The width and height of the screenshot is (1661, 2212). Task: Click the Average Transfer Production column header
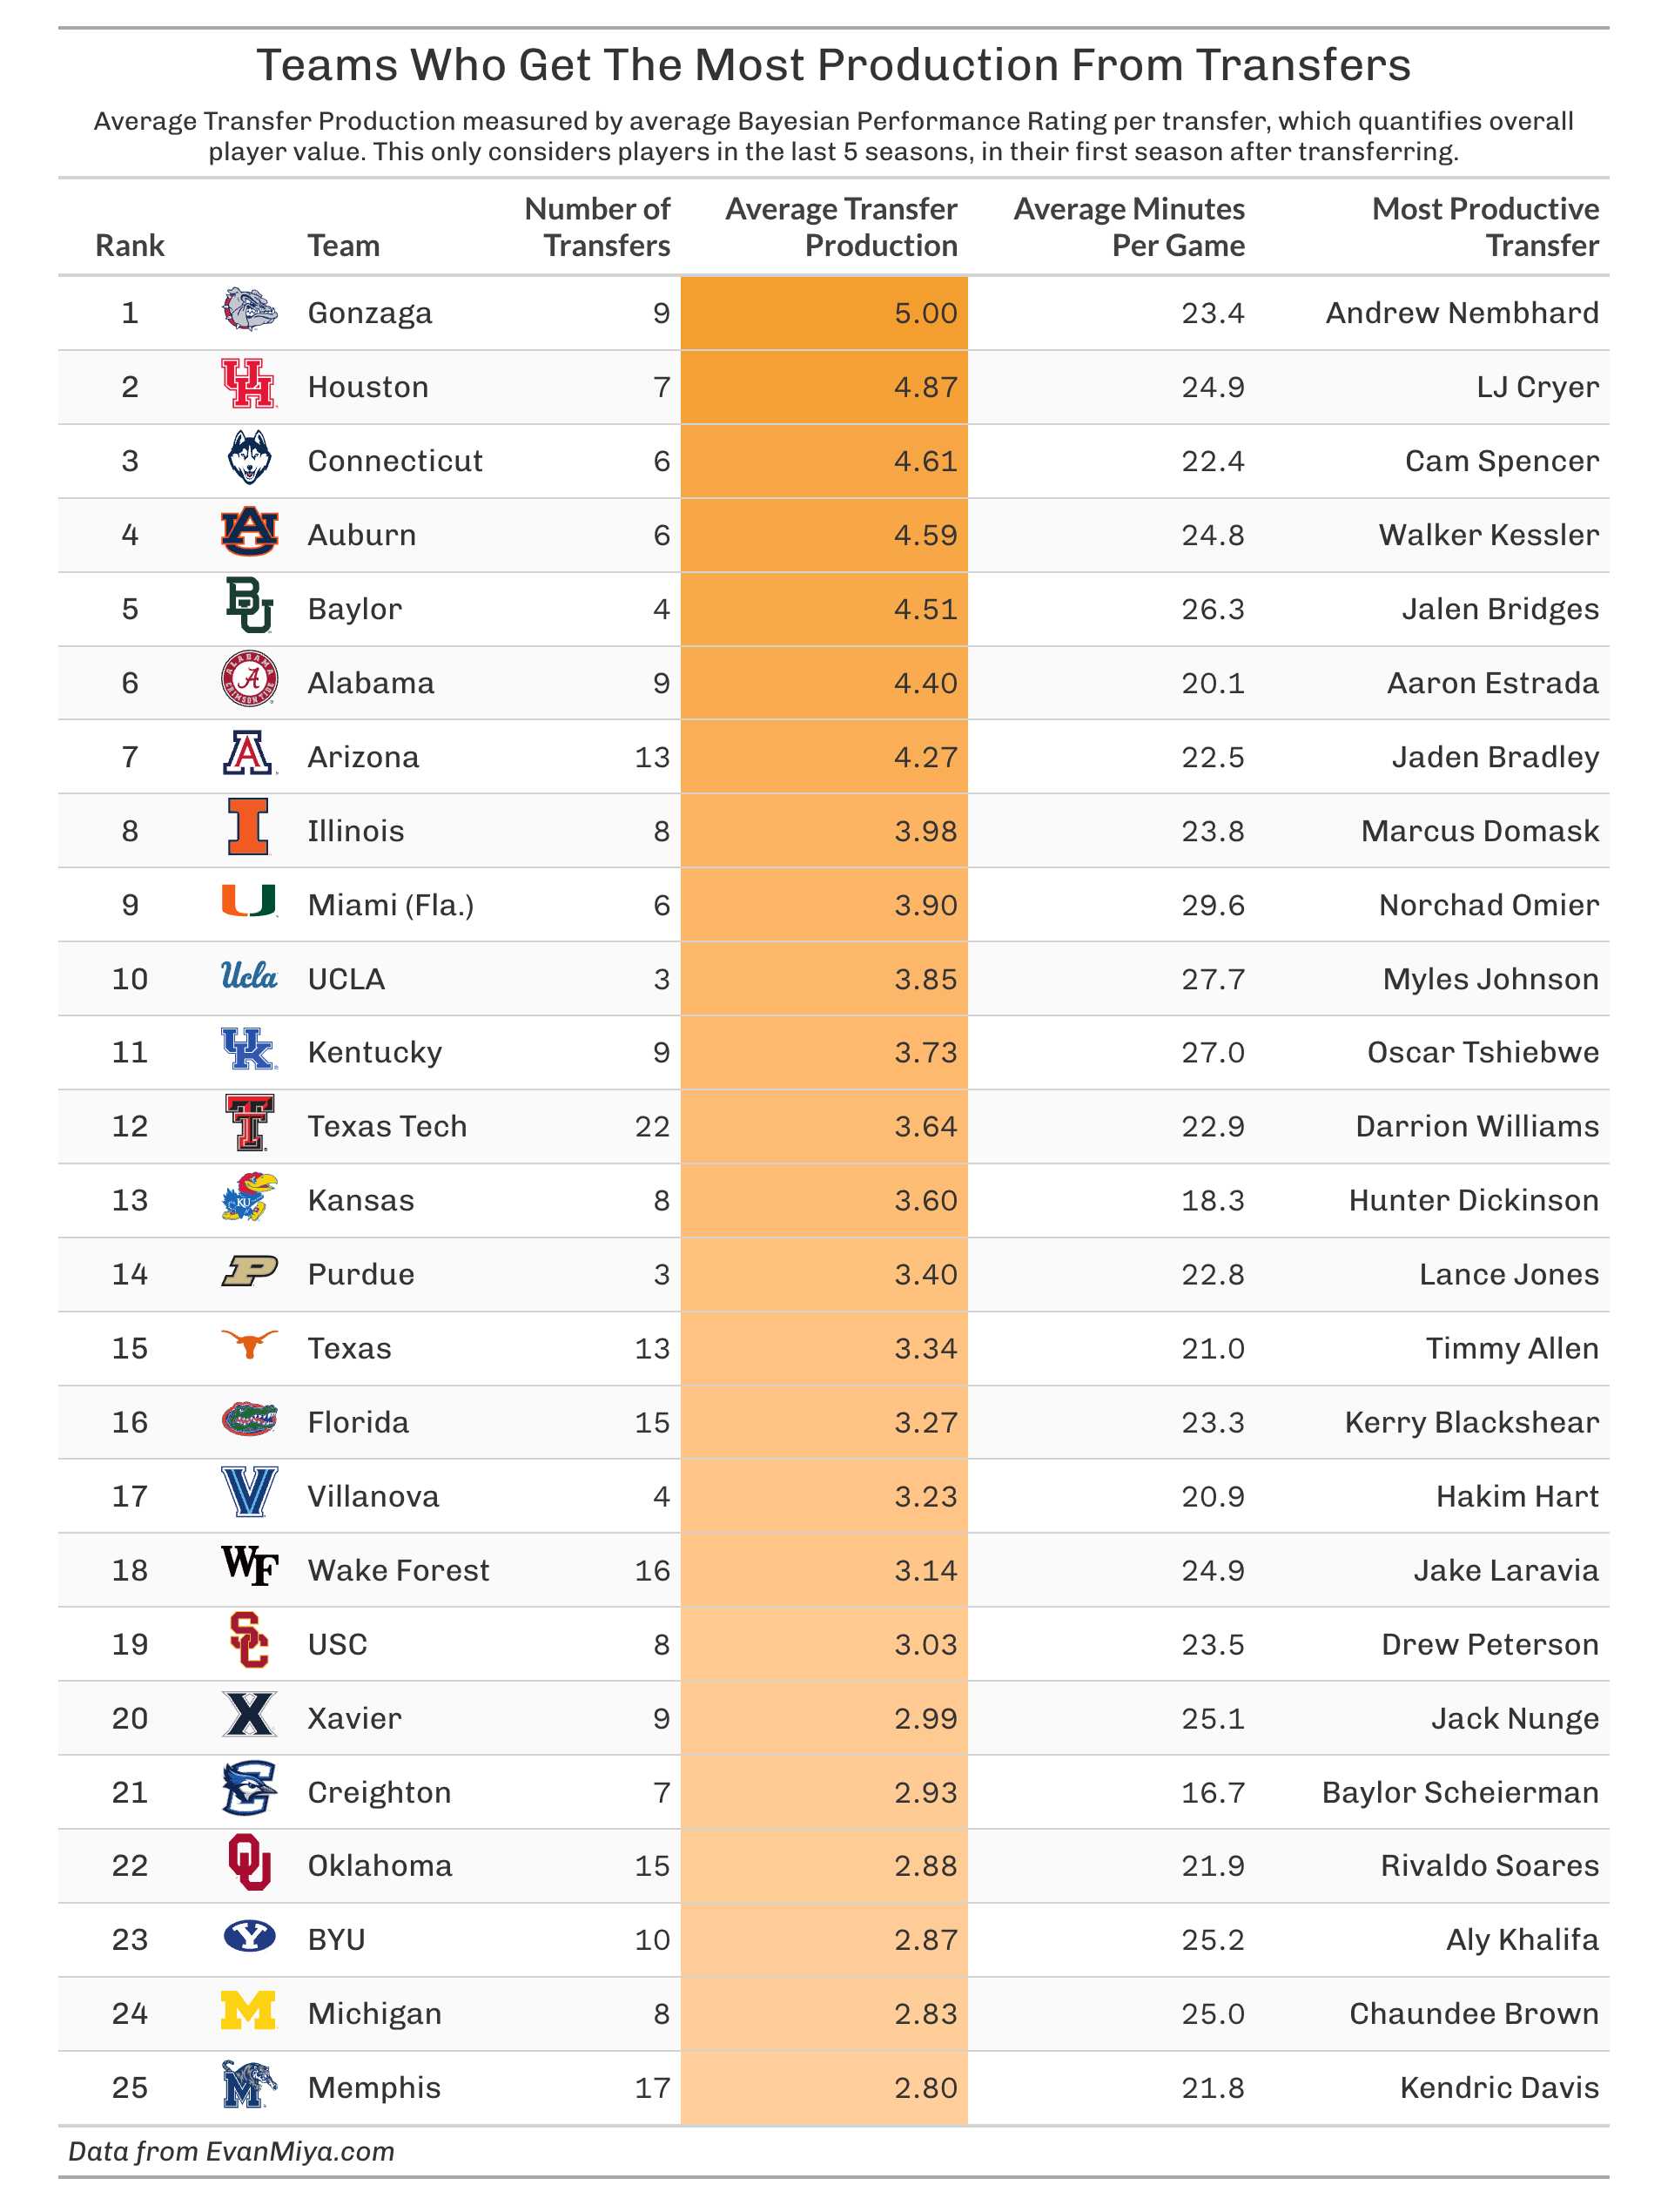coord(840,227)
